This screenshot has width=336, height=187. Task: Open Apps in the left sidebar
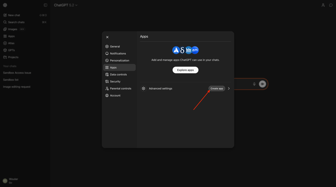coord(25,36)
